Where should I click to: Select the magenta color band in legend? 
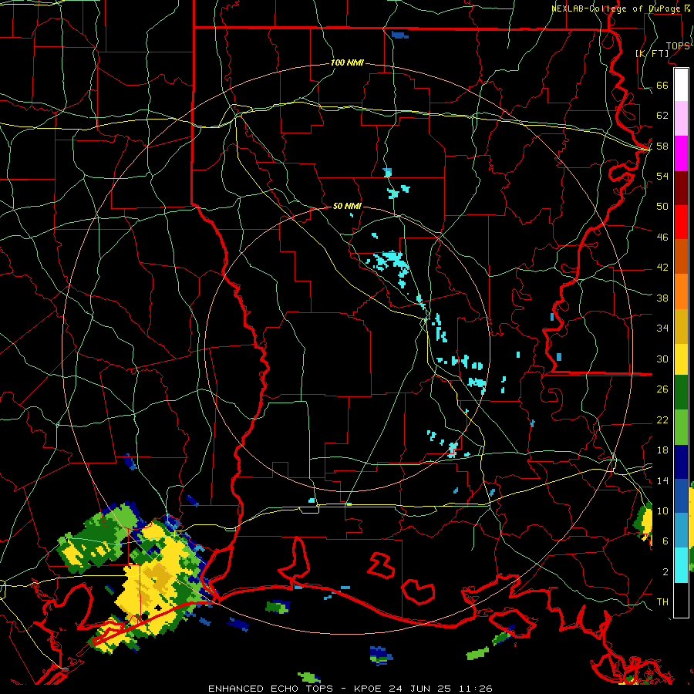tap(681, 153)
